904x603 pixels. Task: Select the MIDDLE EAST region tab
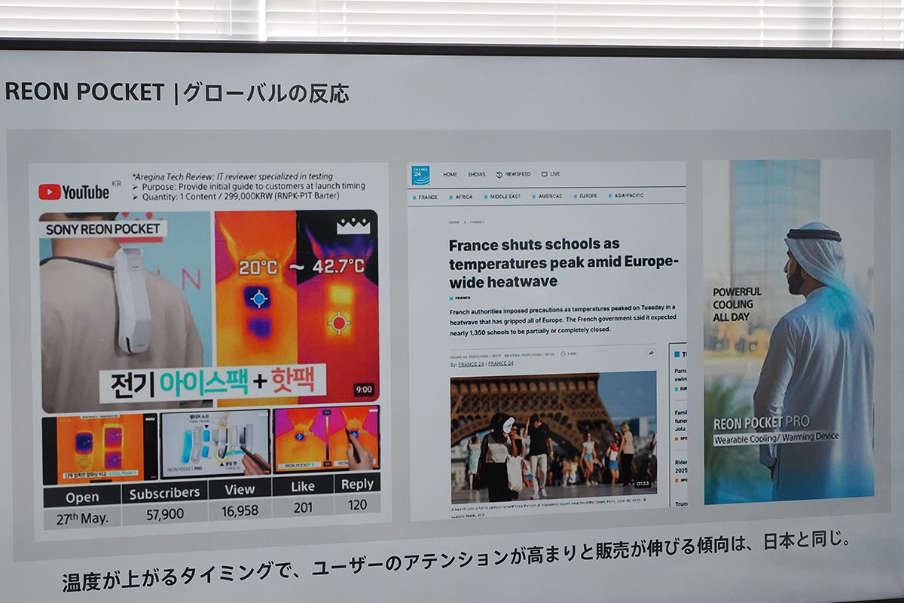click(x=502, y=197)
